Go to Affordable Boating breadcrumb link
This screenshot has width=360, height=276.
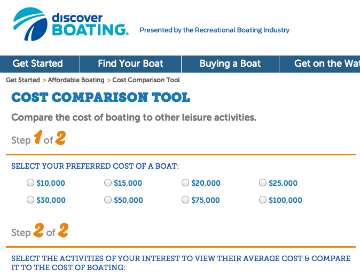[x=76, y=80]
